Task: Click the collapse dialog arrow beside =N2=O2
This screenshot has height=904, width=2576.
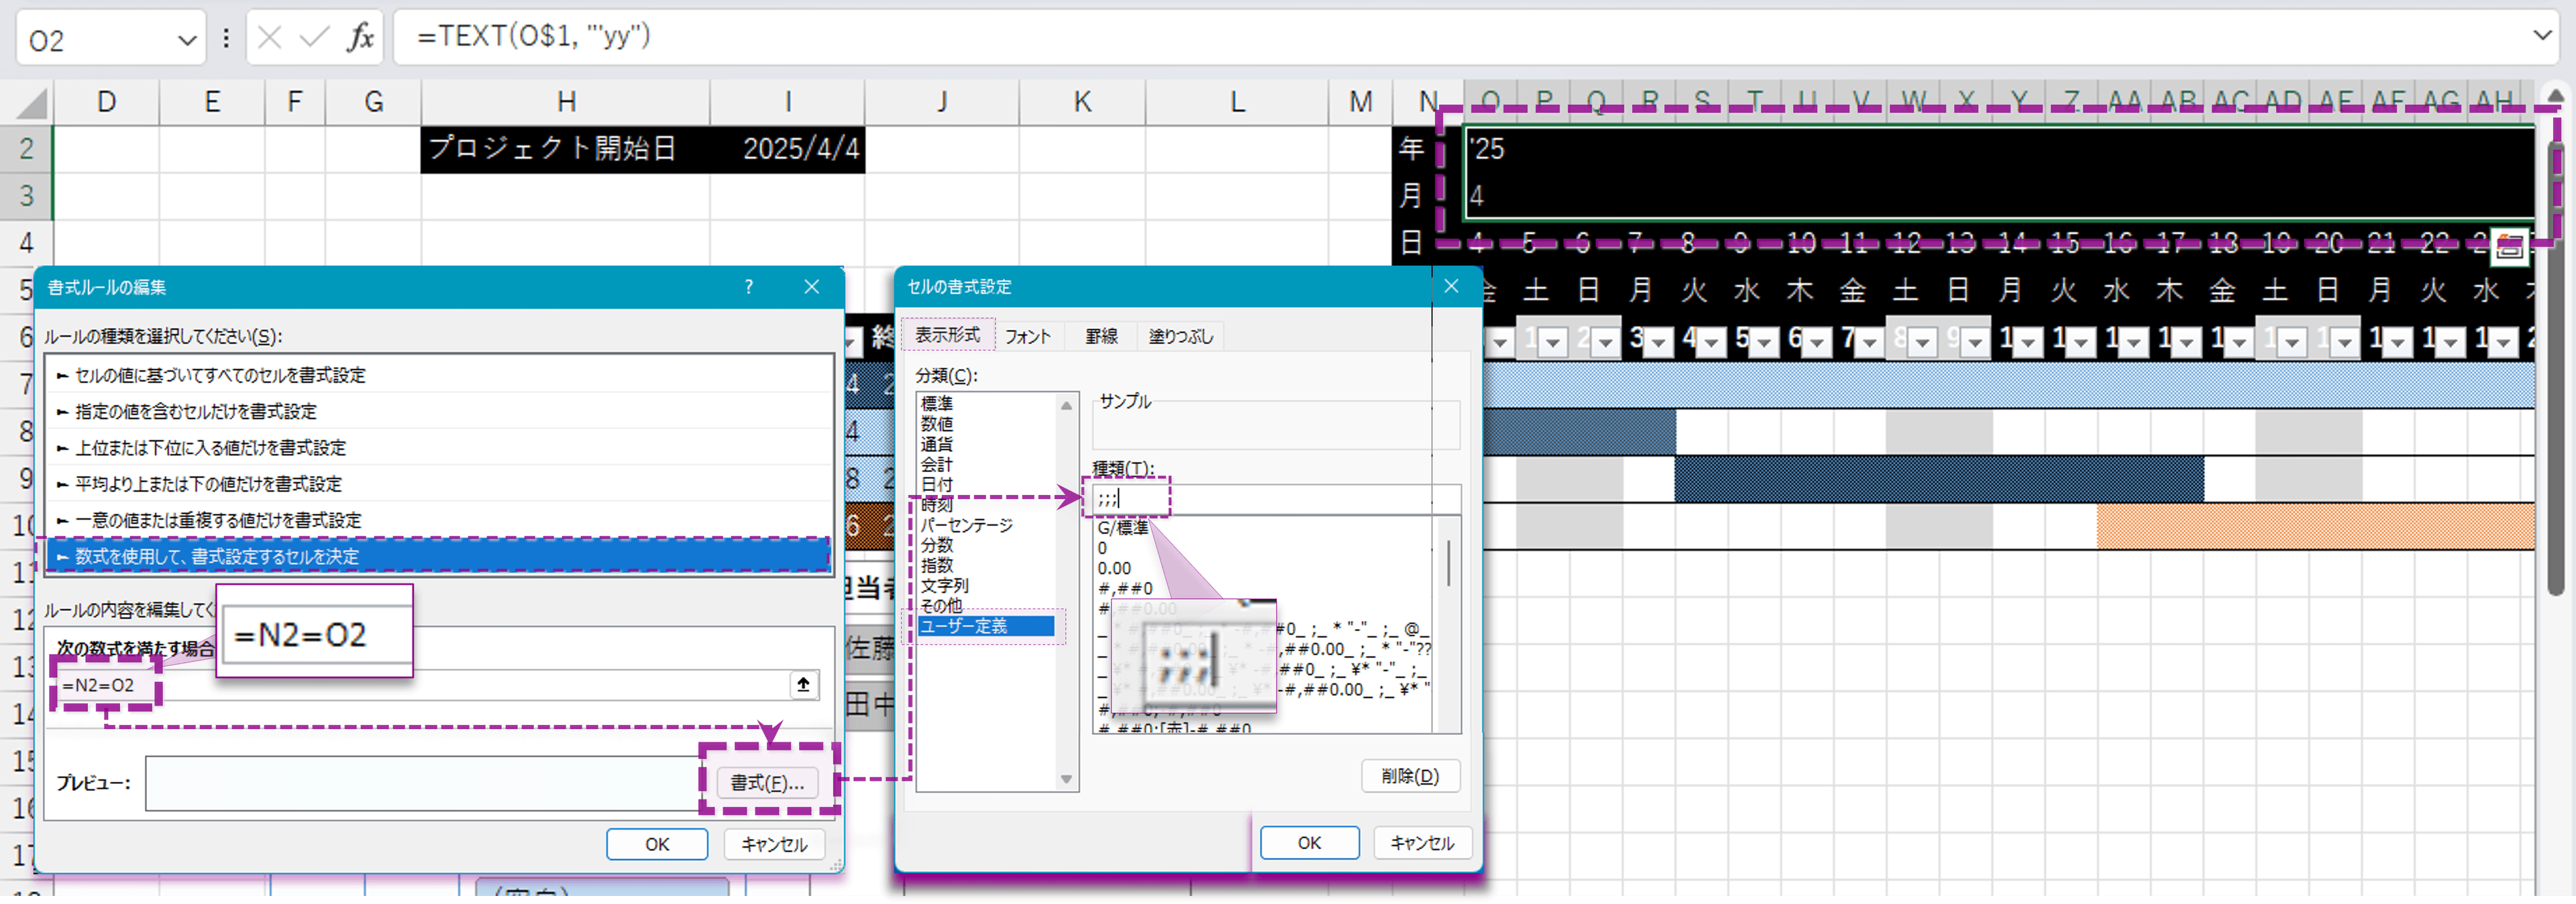Action: (803, 685)
